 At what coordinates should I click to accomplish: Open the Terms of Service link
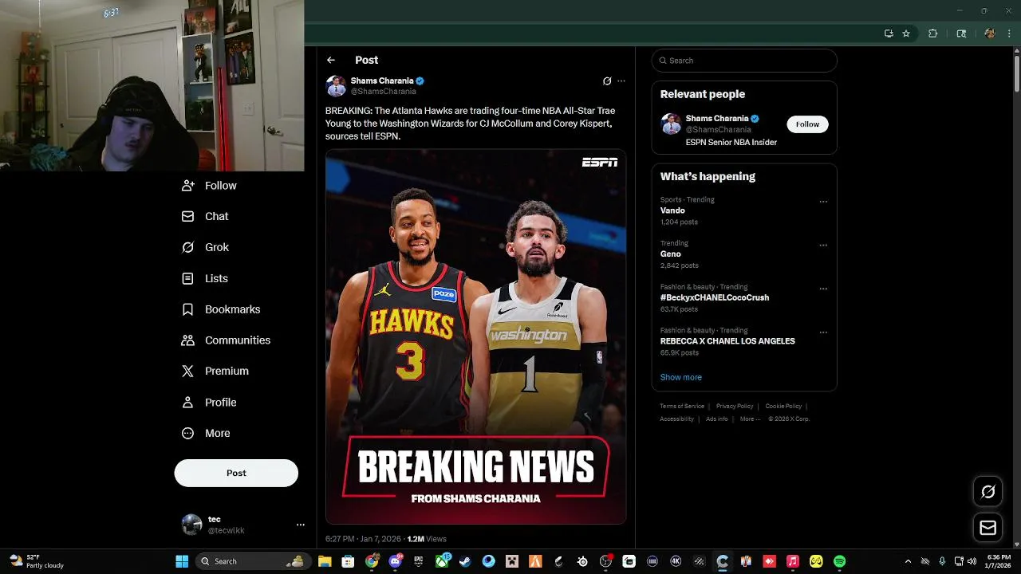(x=682, y=407)
